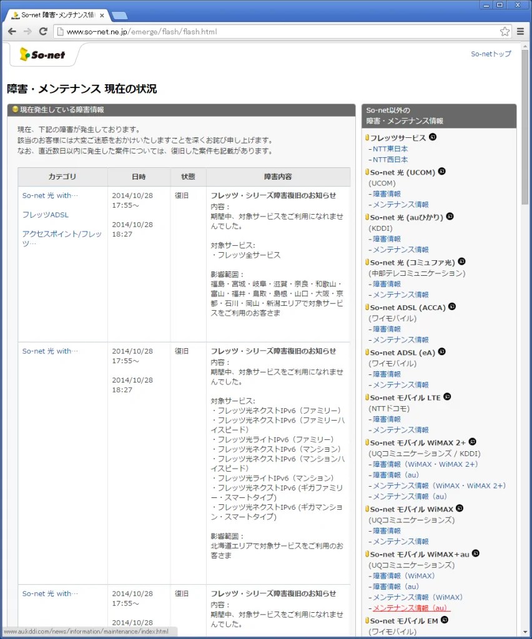Open 障害情報 (WiMAX・WiMAX 2+) link
The image size is (532, 639).
(425, 464)
